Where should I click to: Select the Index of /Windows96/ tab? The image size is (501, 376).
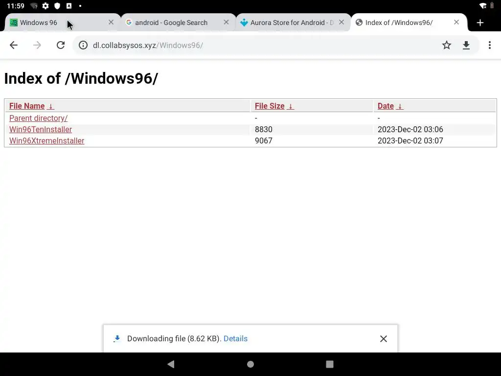[x=409, y=23]
